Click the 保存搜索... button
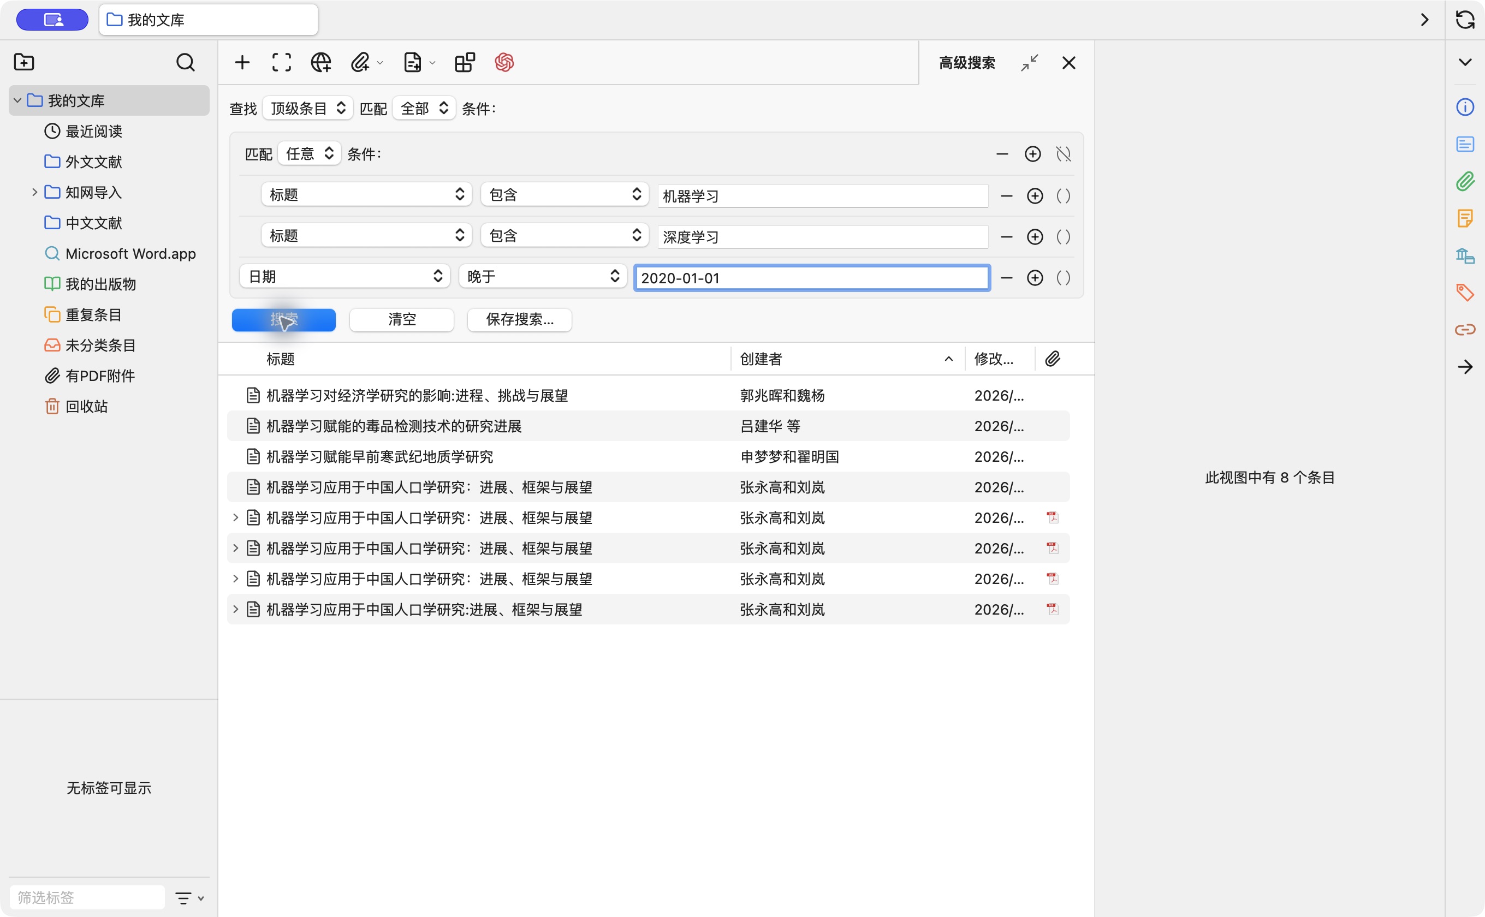This screenshot has width=1485, height=917. 519,320
